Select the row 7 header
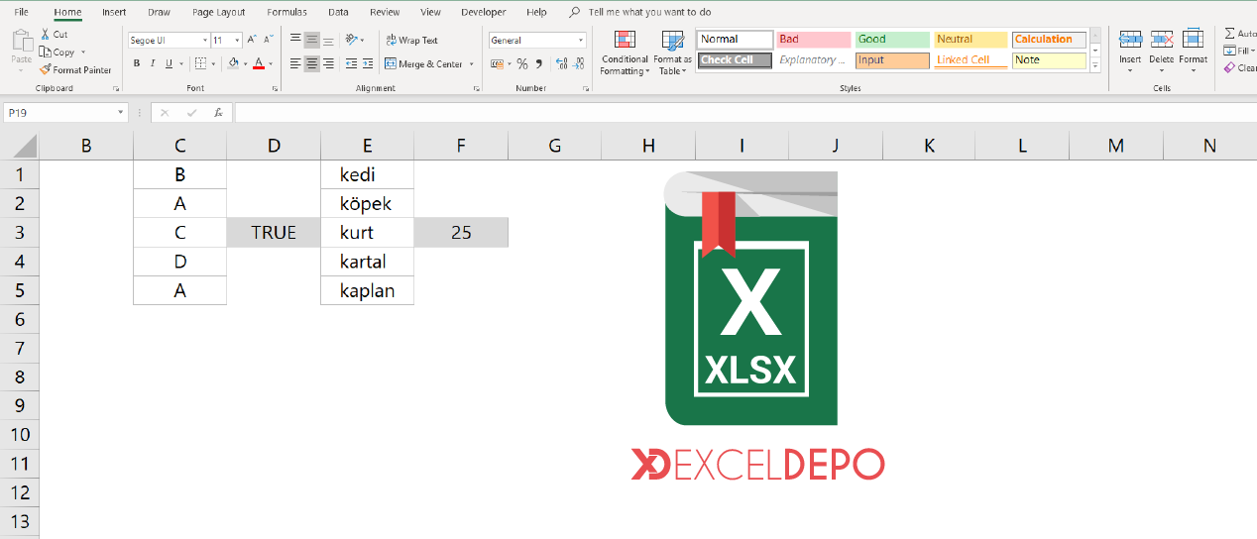Screen dimensions: 1257x539 (x=20, y=349)
